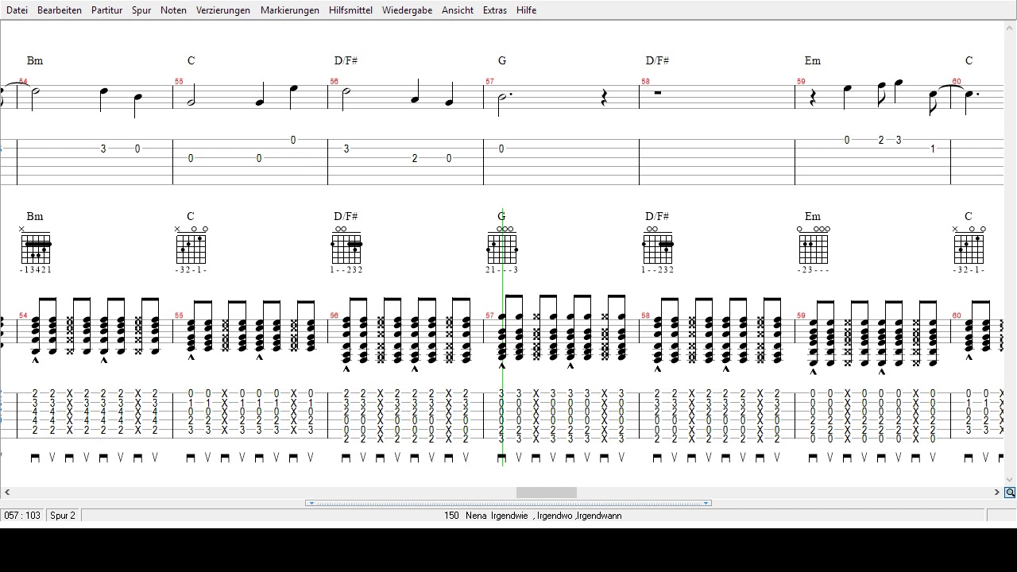Screen dimensions: 1017x572
Task: Click measure number 60 on the melody staff
Action: 957,82
